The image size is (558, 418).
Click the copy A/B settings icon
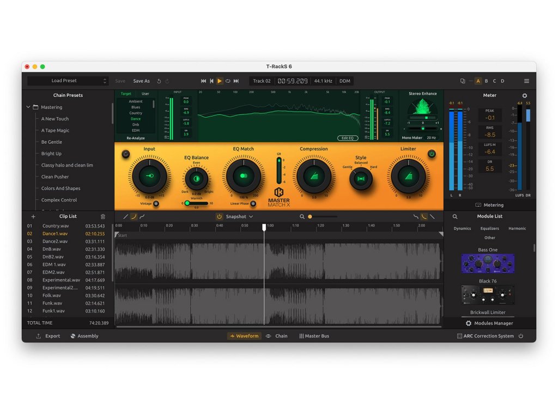[x=463, y=81]
